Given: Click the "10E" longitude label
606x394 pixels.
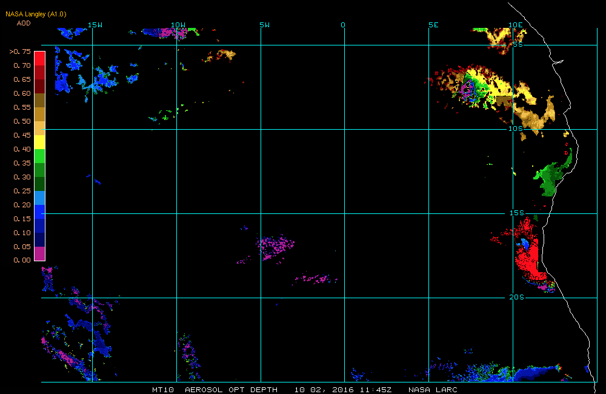Looking at the screenshot, I should pos(516,25).
